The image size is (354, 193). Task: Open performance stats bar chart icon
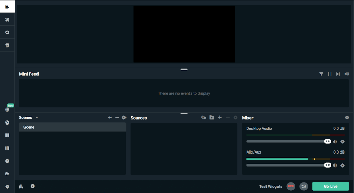[21, 186]
